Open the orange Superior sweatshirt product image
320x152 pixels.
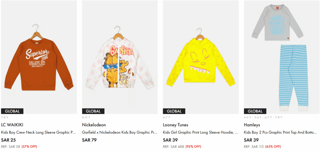click(39, 57)
